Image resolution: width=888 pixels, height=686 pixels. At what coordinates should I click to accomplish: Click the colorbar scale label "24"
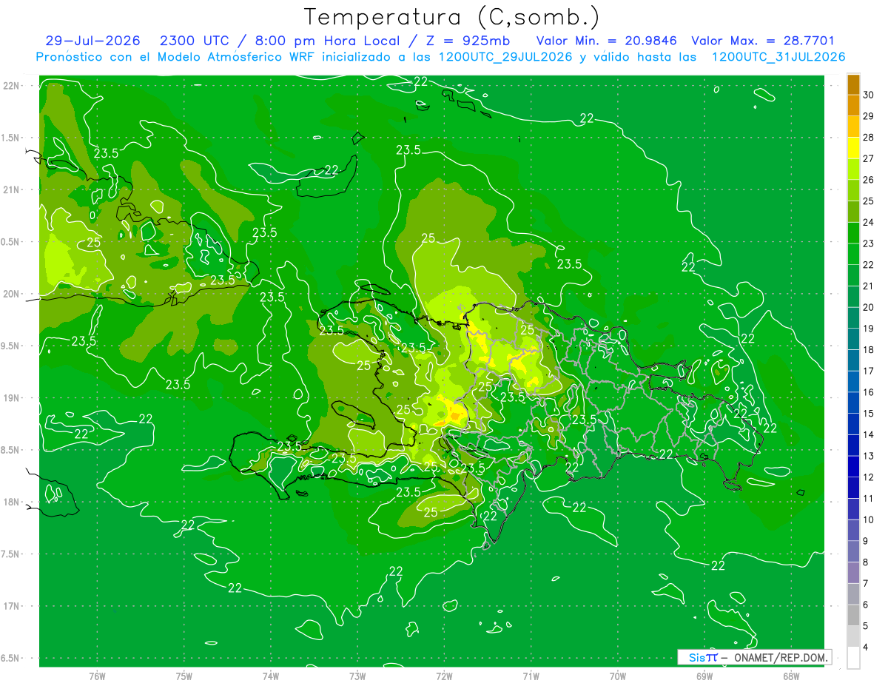tap(868, 222)
